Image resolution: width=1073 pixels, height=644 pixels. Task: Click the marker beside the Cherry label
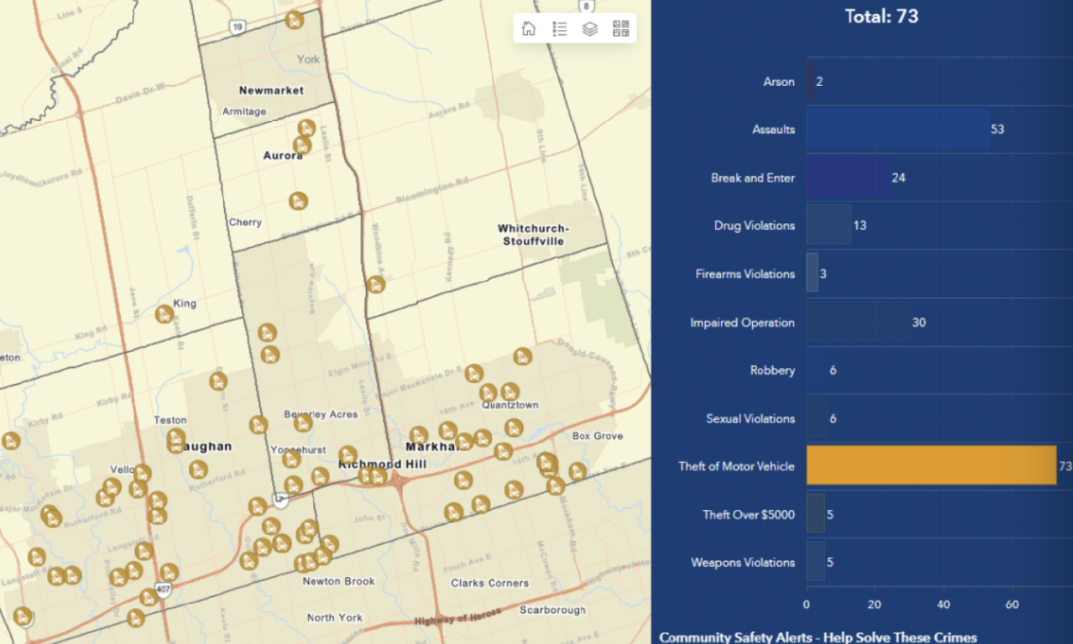click(298, 202)
